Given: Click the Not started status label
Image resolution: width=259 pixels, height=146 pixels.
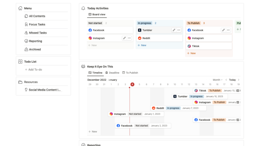Looking at the screenshot, I should [95, 23].
